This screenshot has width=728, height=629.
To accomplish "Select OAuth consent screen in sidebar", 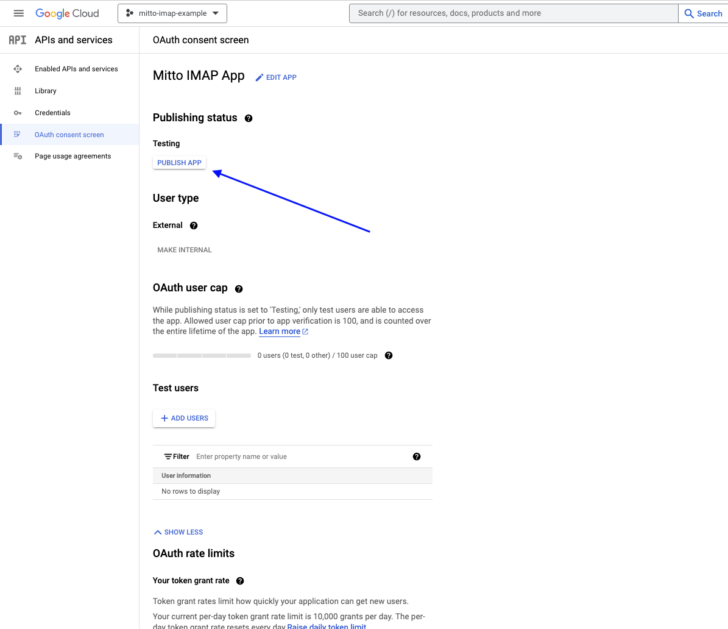I will [69, 135].
